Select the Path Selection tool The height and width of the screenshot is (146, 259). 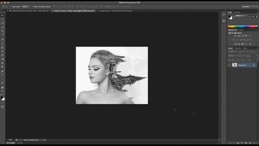[x=2, y=79]
